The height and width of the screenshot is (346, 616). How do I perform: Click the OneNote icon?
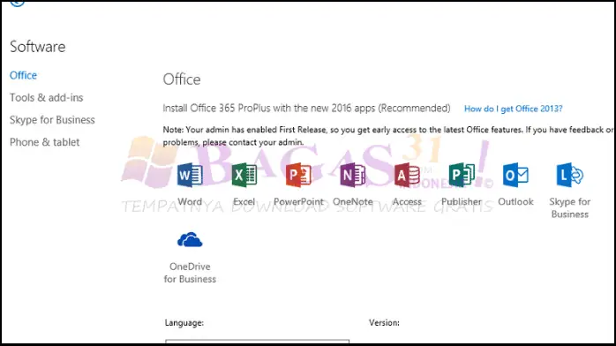pos(353,175)
